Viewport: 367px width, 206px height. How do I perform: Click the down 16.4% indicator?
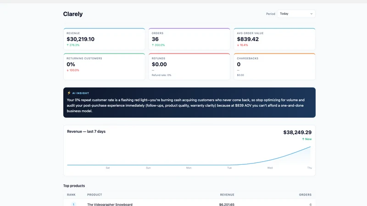coord(243,45)
